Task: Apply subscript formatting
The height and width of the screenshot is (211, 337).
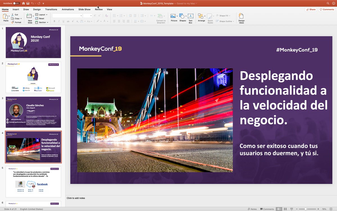Action: tap(78, 21)
